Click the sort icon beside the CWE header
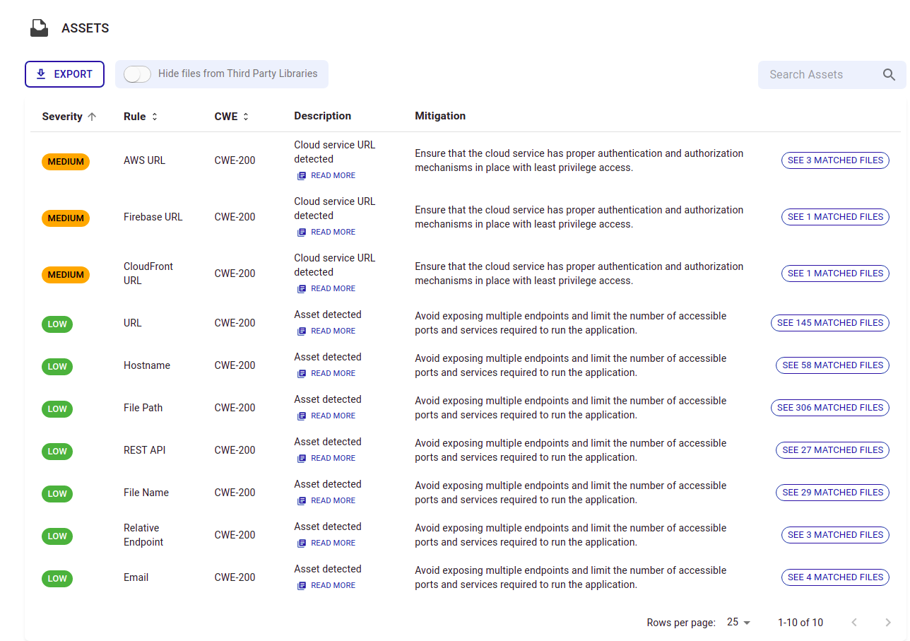This screenshot has height=641, width=910. click(x=246, y=117)
